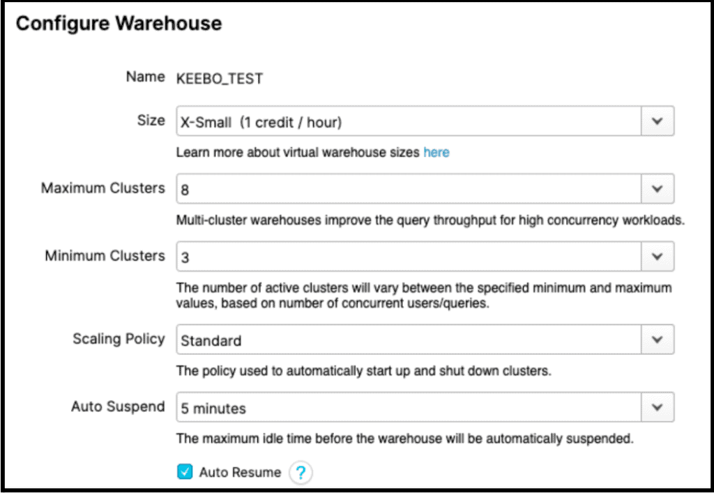Click the Size dropdown chevron arrow
The image size is (714, 493).
point(657,120)
